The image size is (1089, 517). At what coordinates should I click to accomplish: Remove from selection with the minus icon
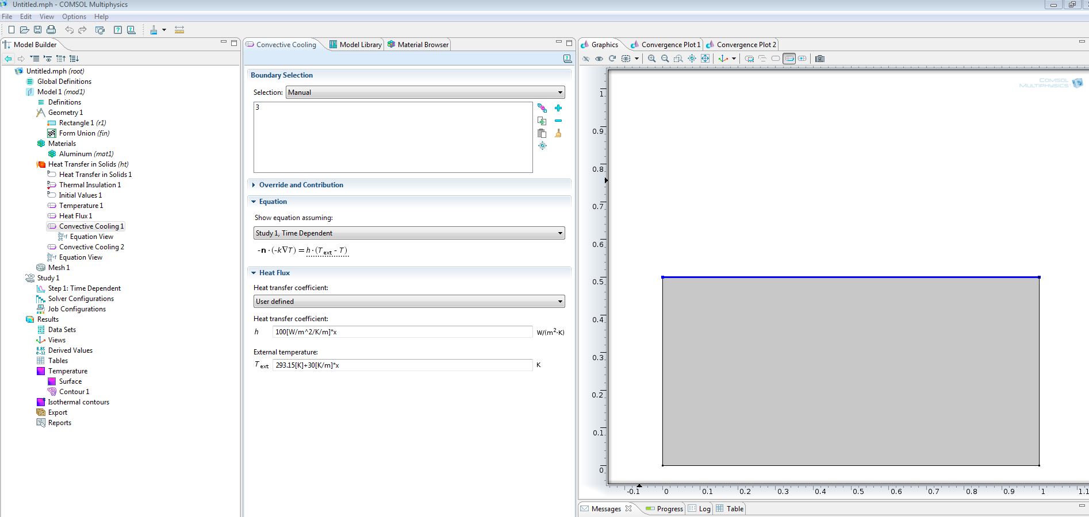click(x=558, y=121)
